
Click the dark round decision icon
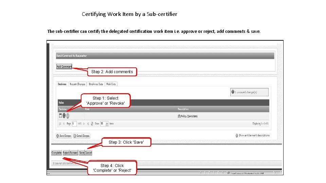point(64,116)
